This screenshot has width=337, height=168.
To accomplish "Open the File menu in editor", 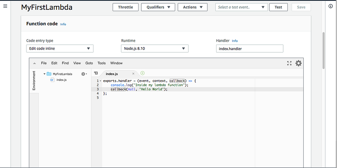I will point(44,63).
